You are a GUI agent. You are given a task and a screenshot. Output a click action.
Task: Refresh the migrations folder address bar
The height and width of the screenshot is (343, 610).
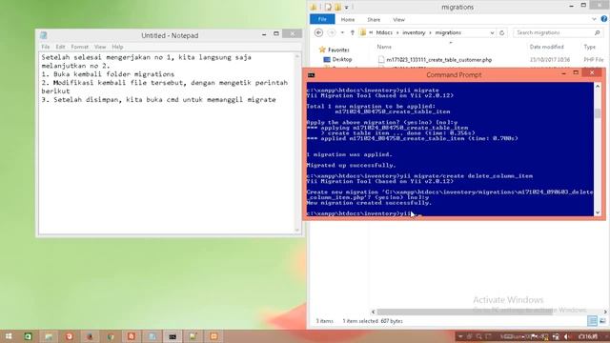[502, 32]
